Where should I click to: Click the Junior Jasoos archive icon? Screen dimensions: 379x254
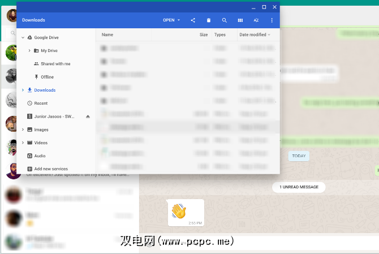[30, 117]
